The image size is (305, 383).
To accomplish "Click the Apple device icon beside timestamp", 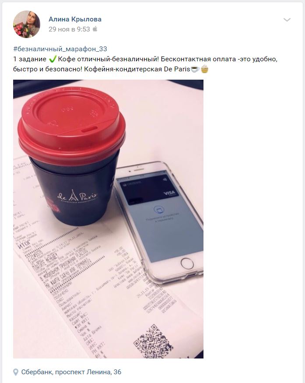I will pos(95,29).
